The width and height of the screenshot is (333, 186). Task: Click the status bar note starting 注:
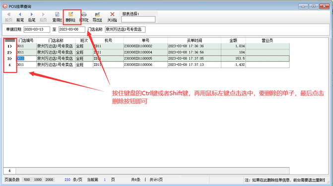284,180
